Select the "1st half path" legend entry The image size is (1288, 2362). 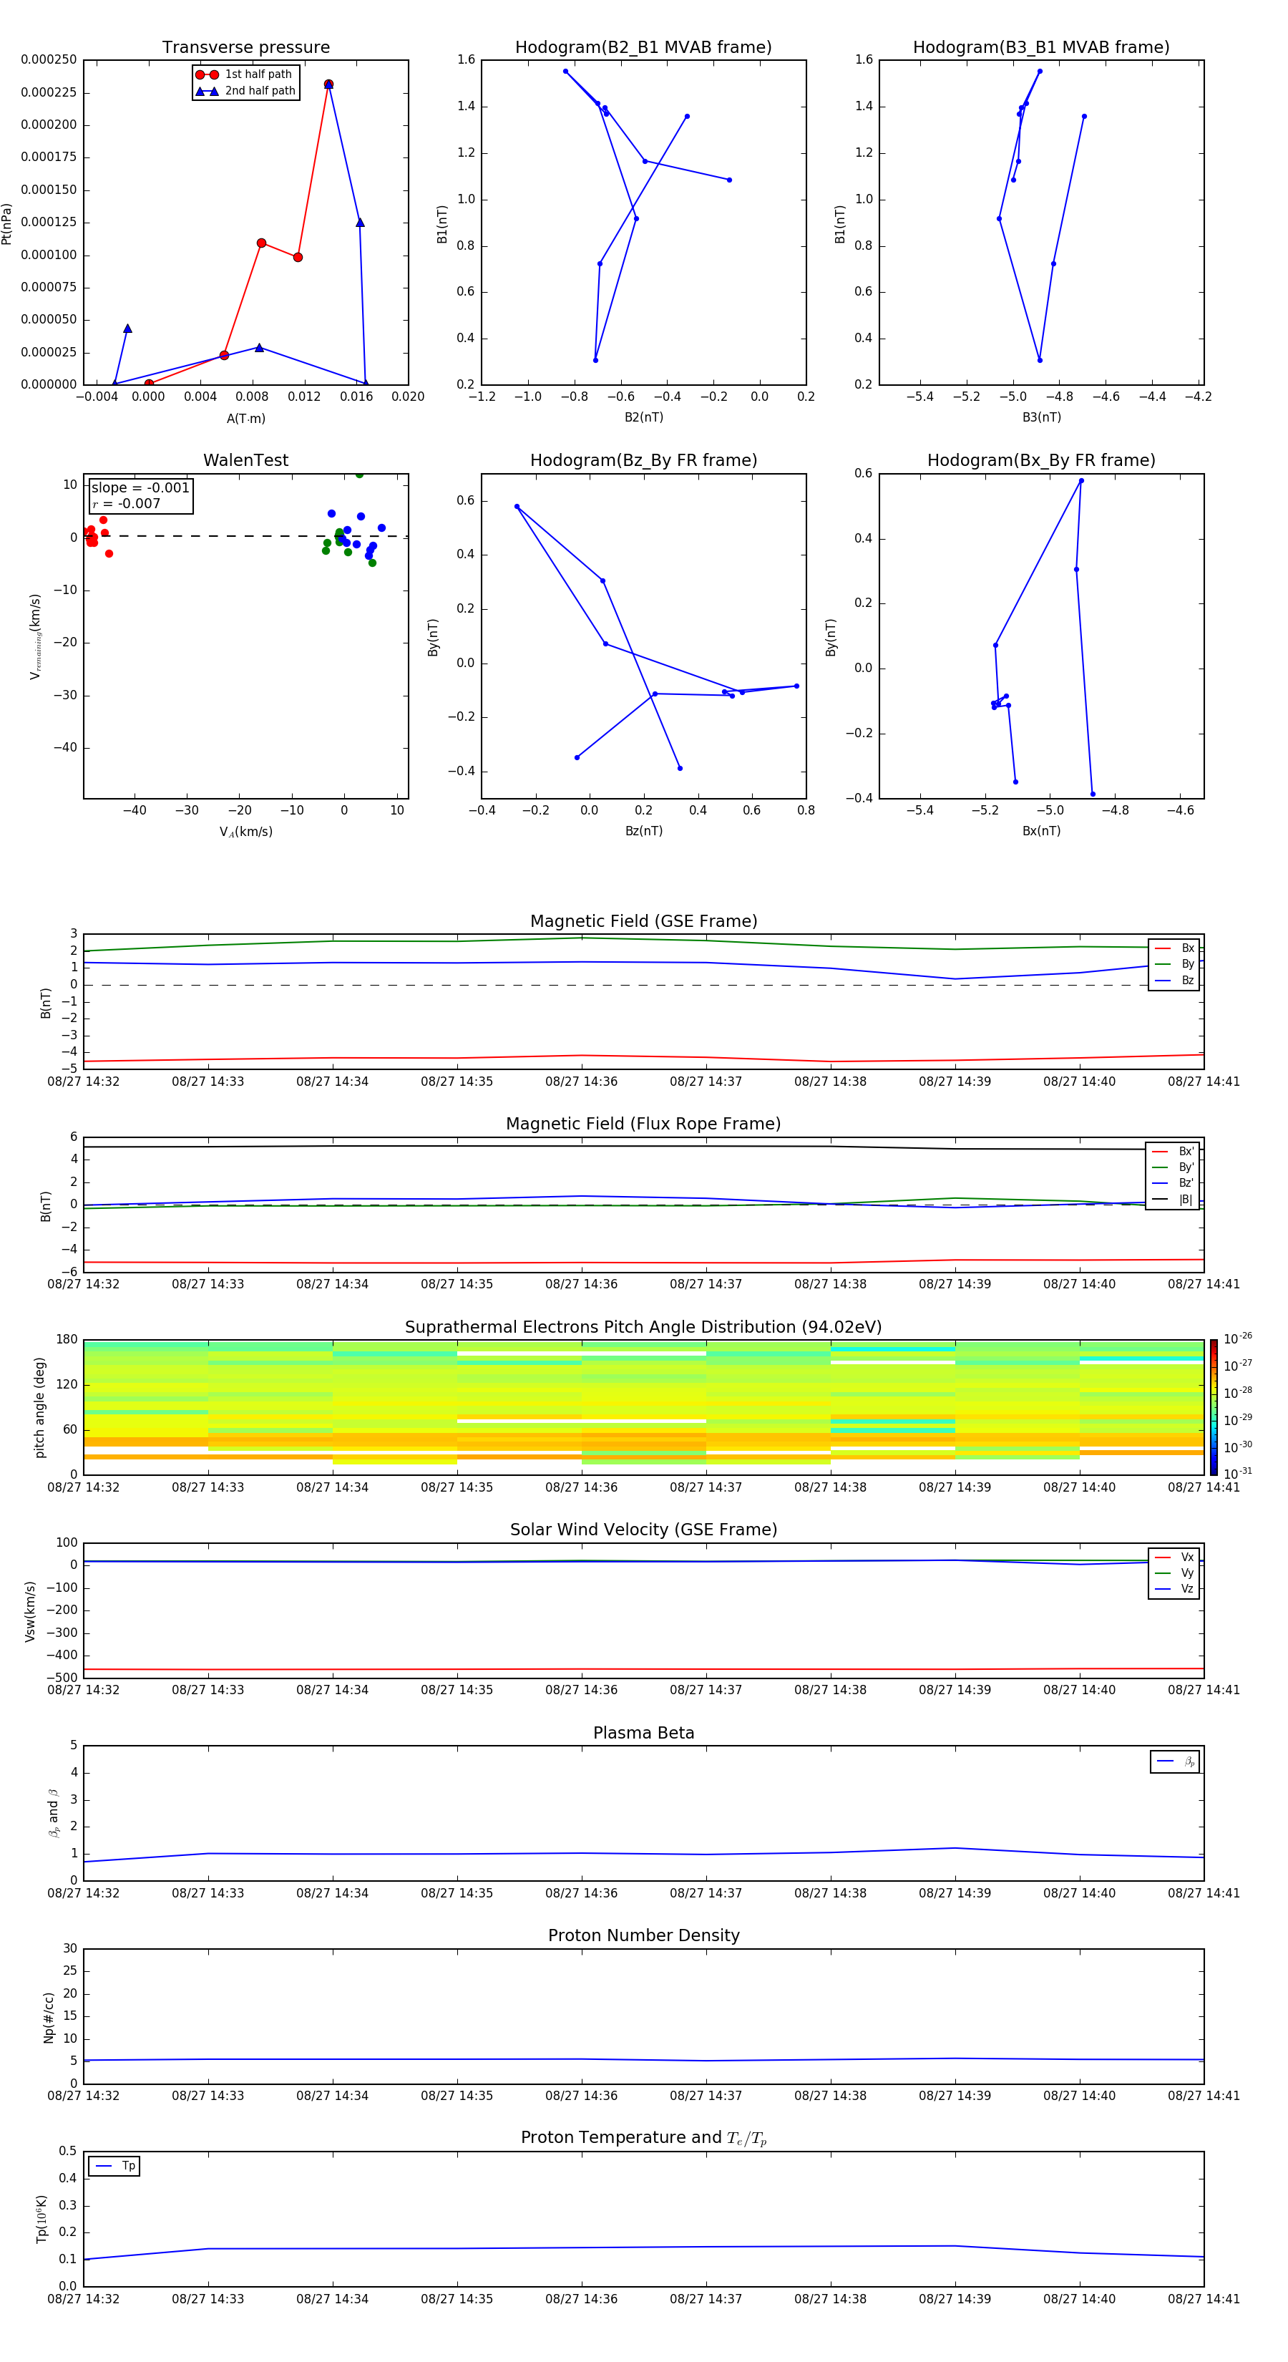coord(245,74)
